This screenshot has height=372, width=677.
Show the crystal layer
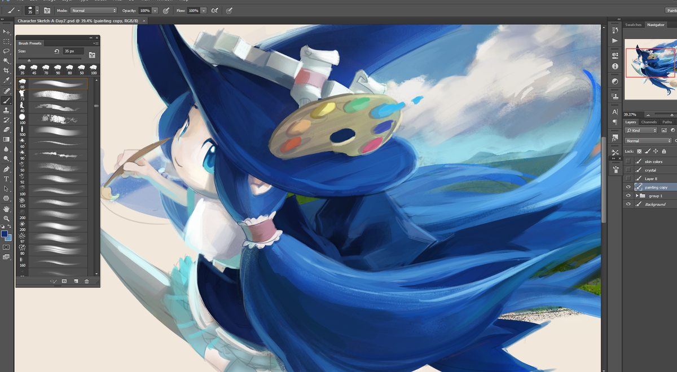tap(628, 170)
